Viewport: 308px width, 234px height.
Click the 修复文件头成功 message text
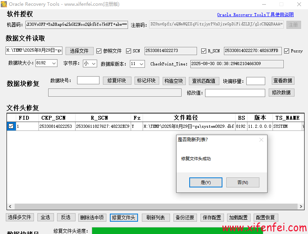coord(196,159)
